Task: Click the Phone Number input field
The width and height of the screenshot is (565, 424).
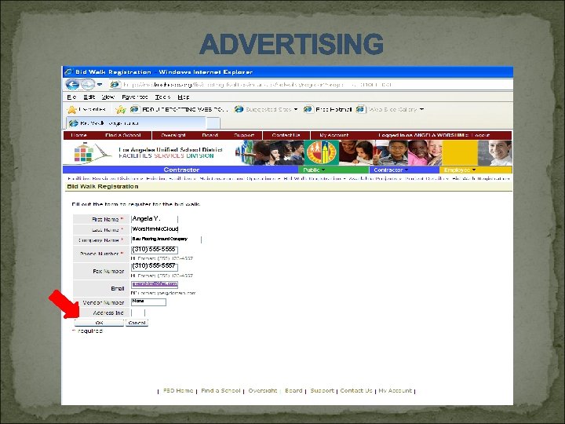Action: tap(155, 250)
